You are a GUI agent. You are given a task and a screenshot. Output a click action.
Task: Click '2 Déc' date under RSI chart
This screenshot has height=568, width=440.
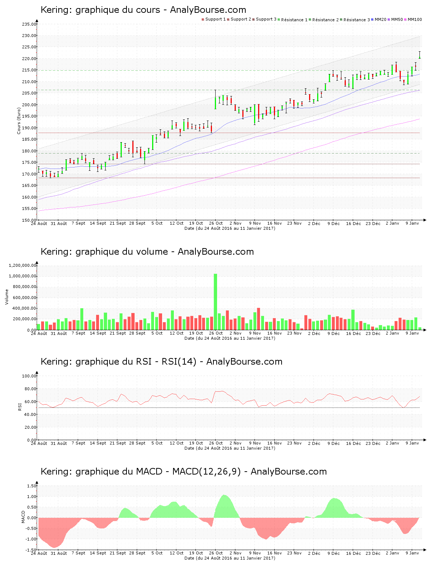point(314,443)
